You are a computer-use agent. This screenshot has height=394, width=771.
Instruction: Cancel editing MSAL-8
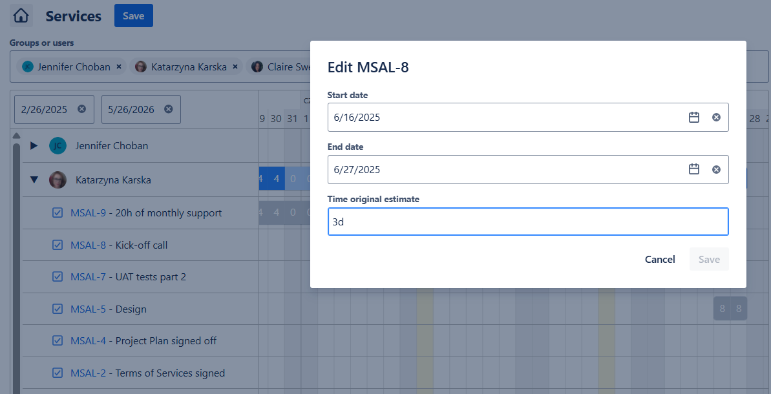(x=660, y=259)
